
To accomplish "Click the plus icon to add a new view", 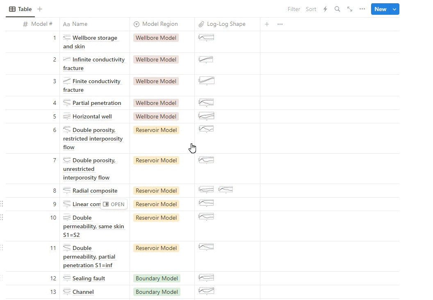I will pyautogui.click(x=39, y=9).
